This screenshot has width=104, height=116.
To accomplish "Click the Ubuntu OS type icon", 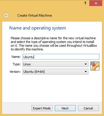I will point(95,66).
